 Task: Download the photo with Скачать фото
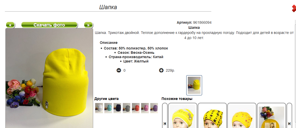(x=49, y=25)
